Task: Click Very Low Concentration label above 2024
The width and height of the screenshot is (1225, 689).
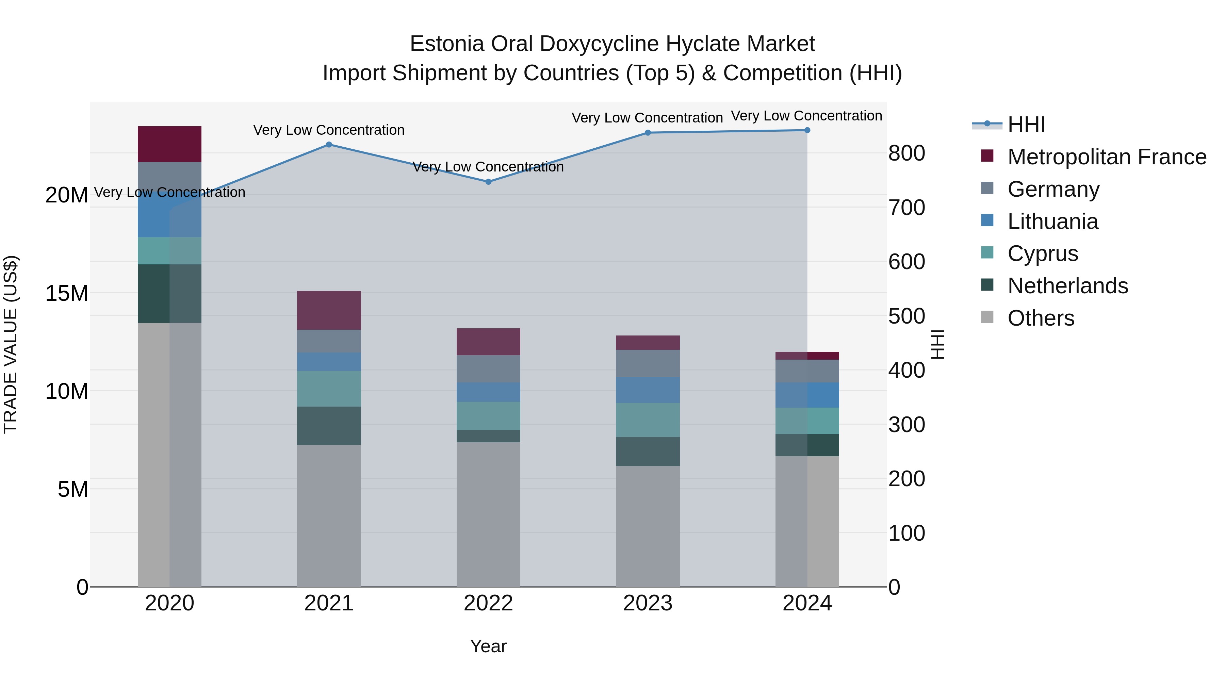Action: click(807, 116)
